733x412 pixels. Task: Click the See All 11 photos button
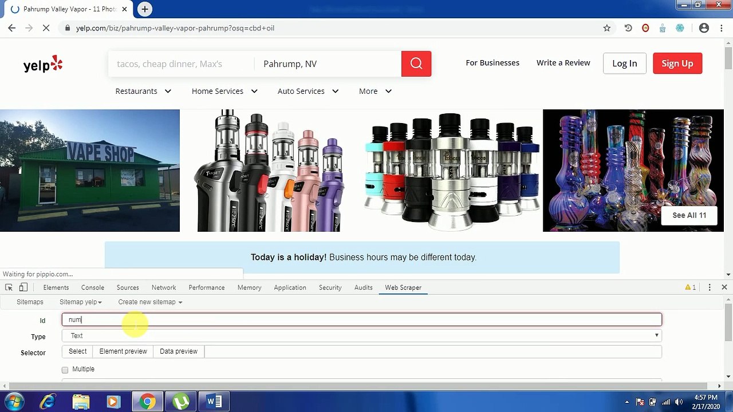689,215
